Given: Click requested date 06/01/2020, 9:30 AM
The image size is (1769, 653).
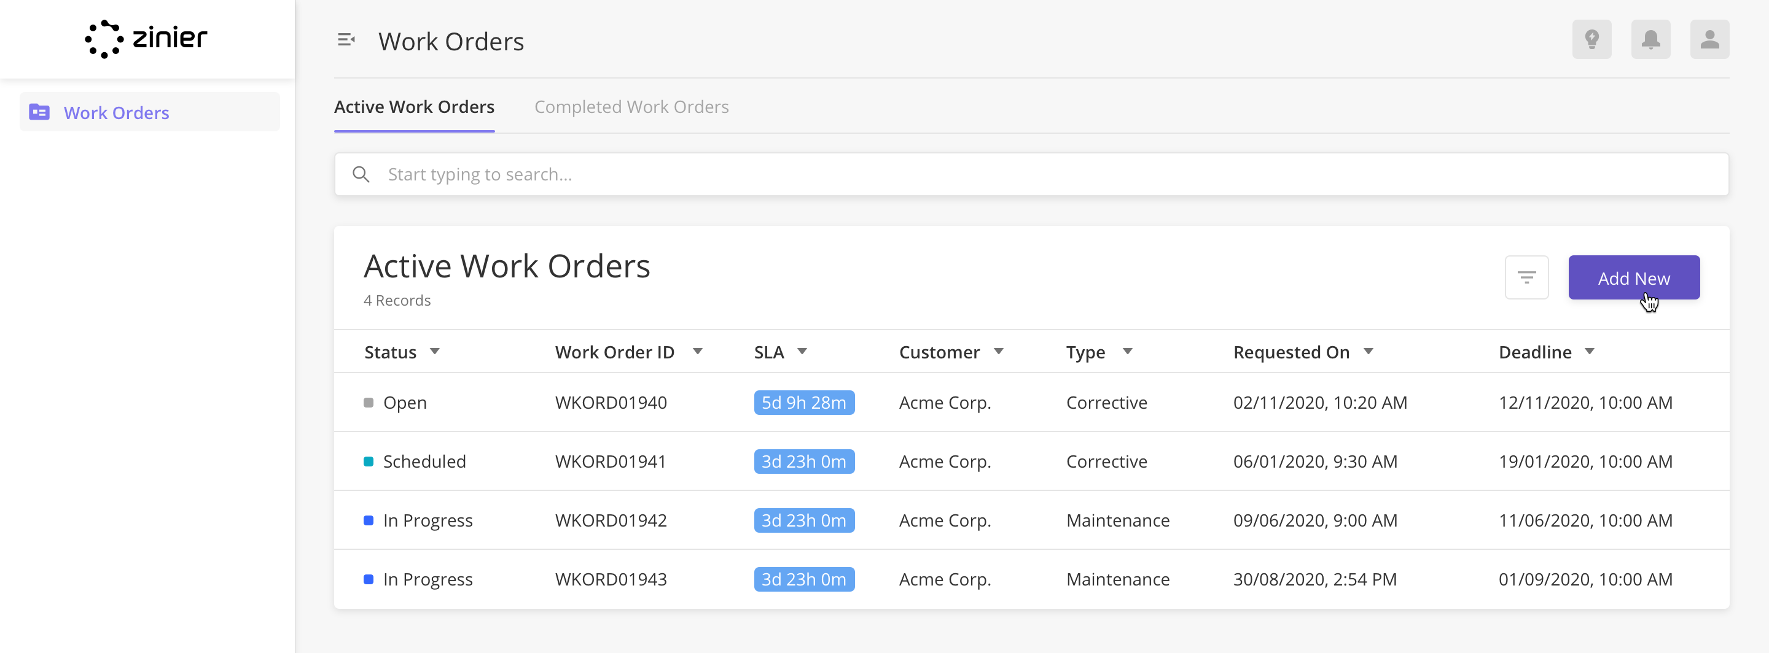Looking at the screenshot, I should click(x=1315, y=462).
